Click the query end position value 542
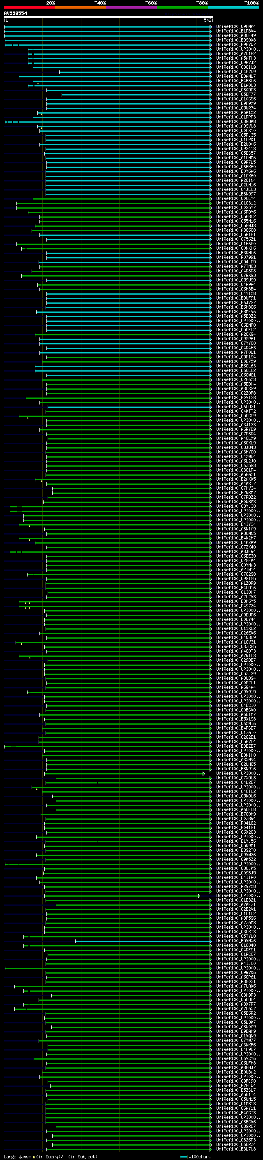 (x=207, y=20)
